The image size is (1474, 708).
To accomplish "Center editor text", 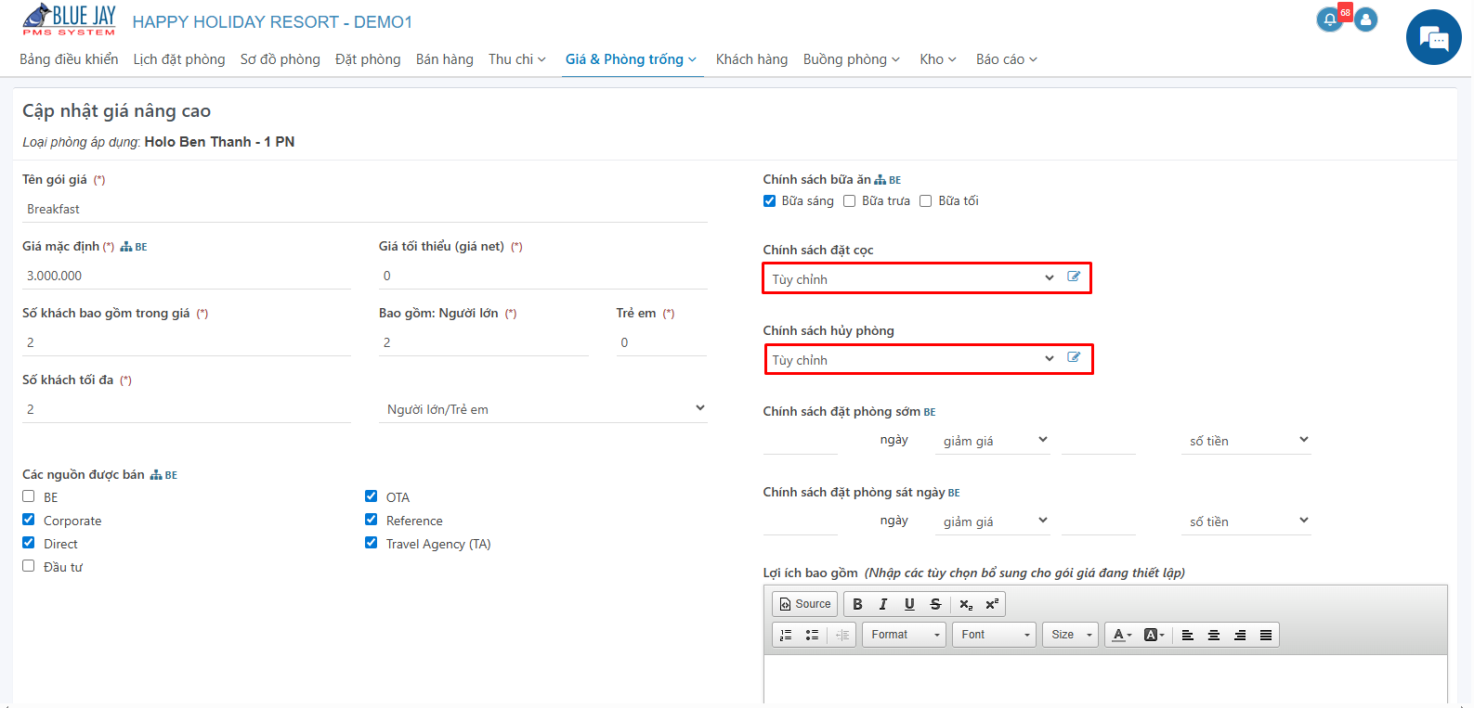I will click(x=1213, y=635).
